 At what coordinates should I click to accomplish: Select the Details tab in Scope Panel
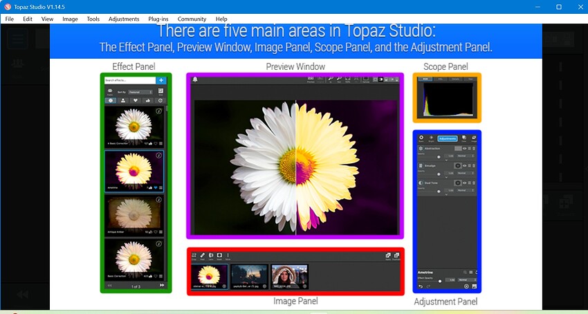[x=456, y=79]
